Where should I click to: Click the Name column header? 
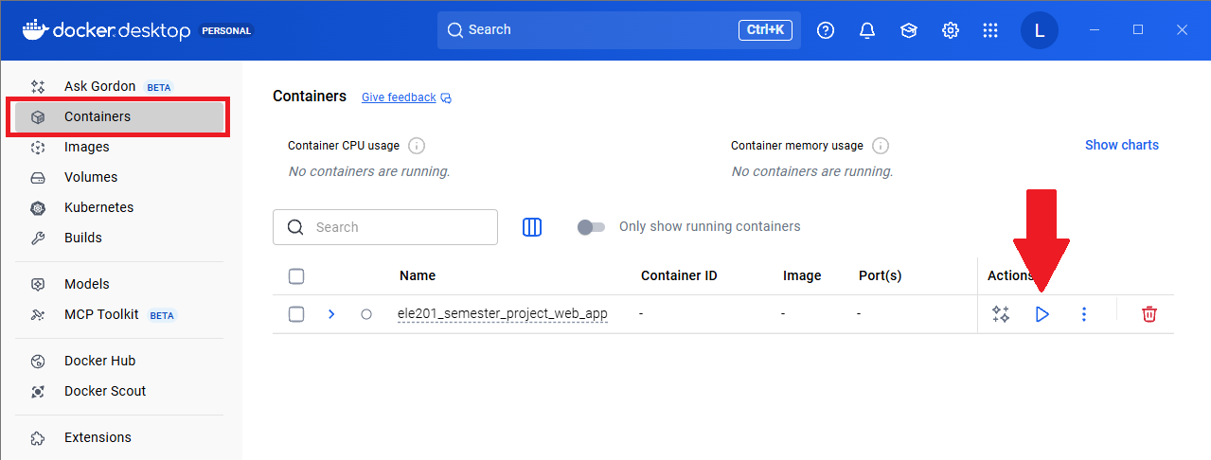(x=418, y=276)
